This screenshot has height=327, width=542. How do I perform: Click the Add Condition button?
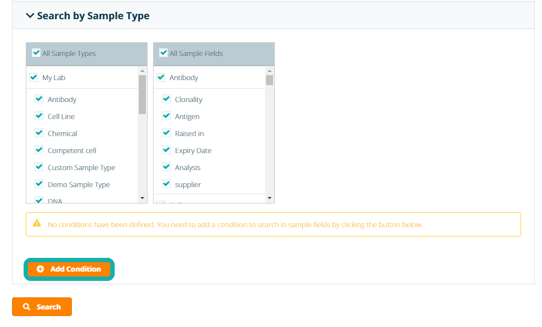coord(69,269)
